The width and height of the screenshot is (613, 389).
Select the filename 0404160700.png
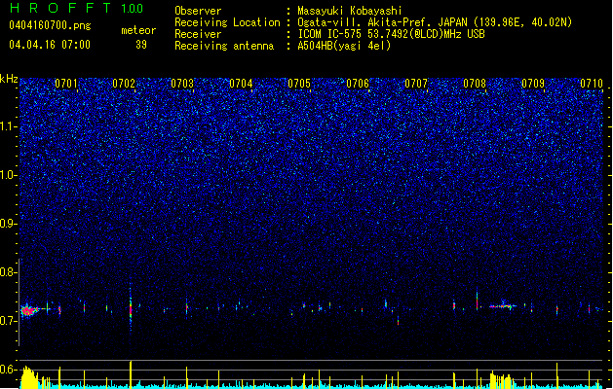[50, 25]
